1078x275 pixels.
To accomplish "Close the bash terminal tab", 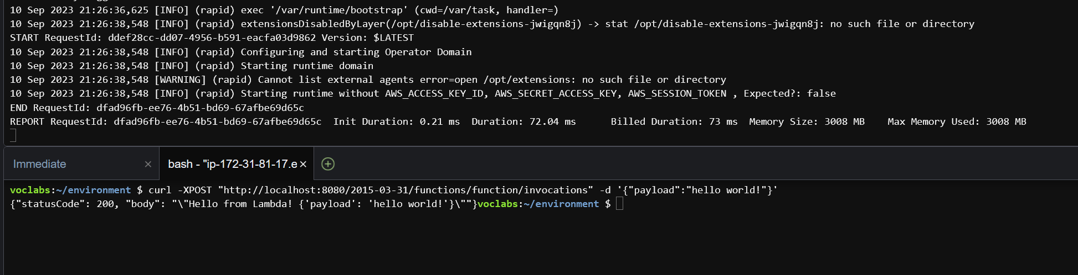I will 303,164.
